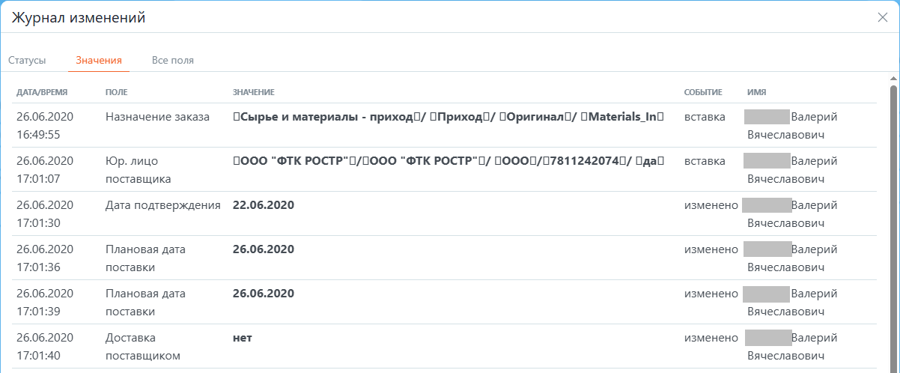Screen dimensions: 900x373
Task: Sort by the Значение column header
Action: tap(254, 92)
